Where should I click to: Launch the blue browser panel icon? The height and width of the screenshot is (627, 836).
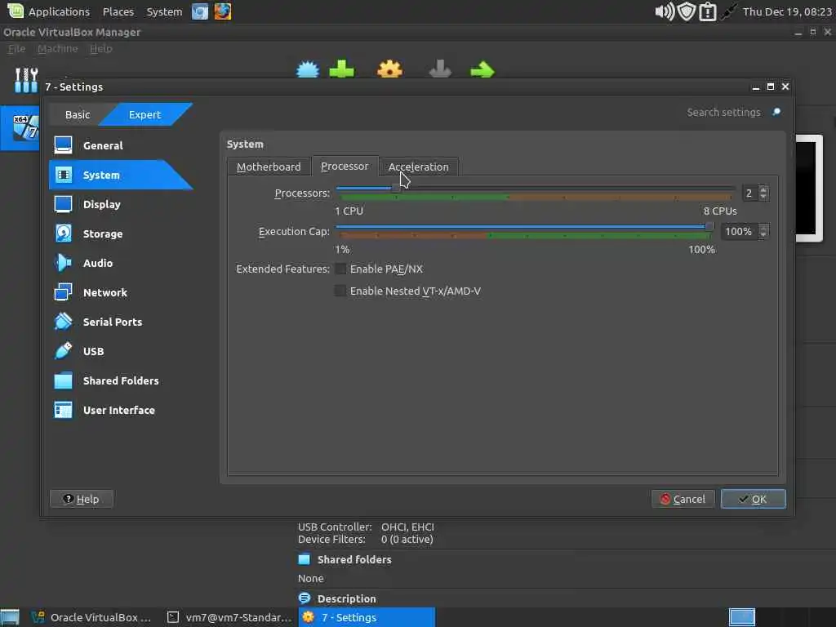point(200,11)
